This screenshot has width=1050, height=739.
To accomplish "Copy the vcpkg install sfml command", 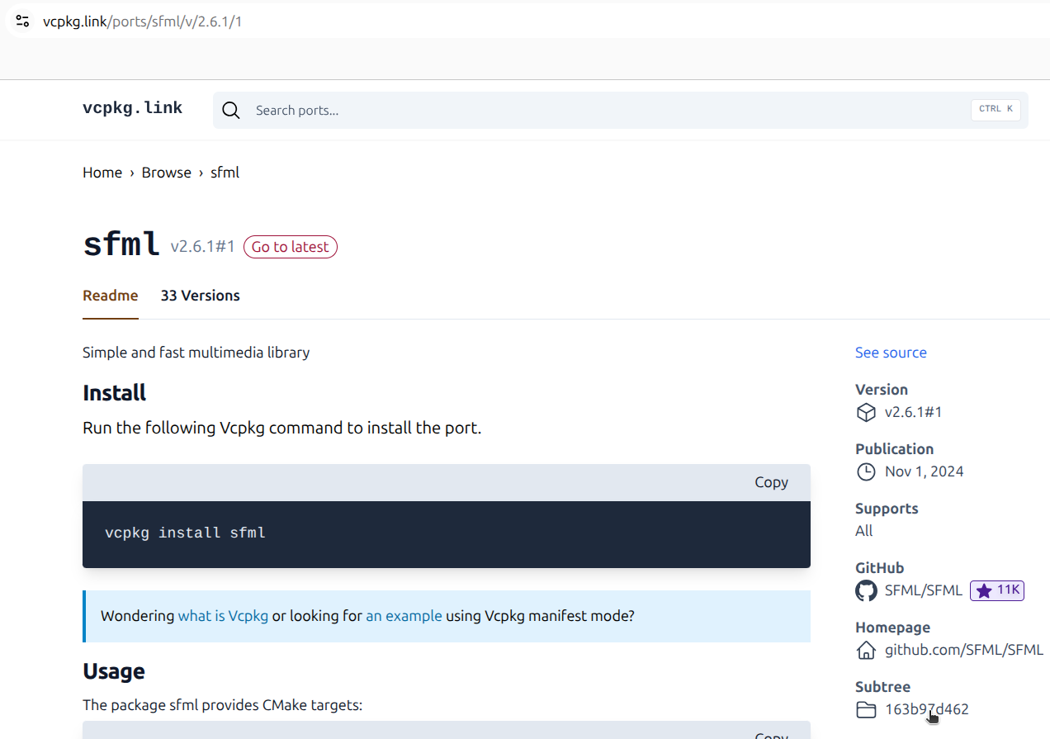I will click(x=771, y=482).
